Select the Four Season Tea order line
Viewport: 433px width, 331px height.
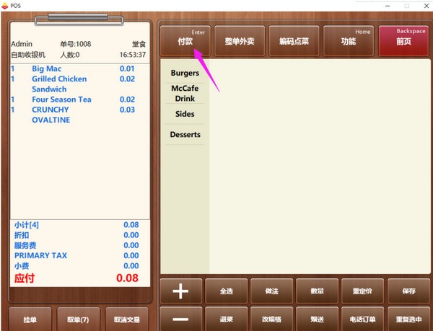click(80, 100)
